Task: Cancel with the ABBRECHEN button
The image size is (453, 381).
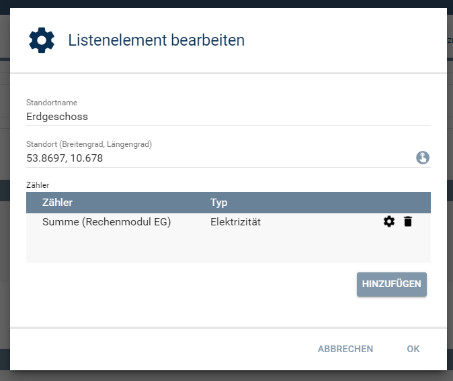Action: pos(345,349)
